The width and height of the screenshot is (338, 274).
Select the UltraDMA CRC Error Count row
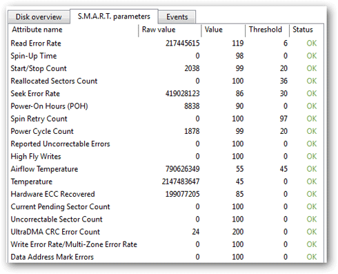pos(166,232)
